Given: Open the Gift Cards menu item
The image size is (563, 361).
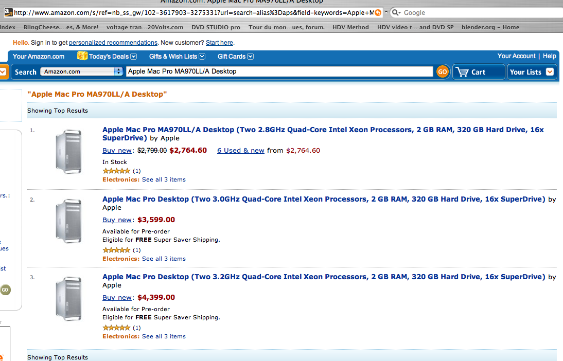Looking at the screenshot, I should click(x=232, y=57).
